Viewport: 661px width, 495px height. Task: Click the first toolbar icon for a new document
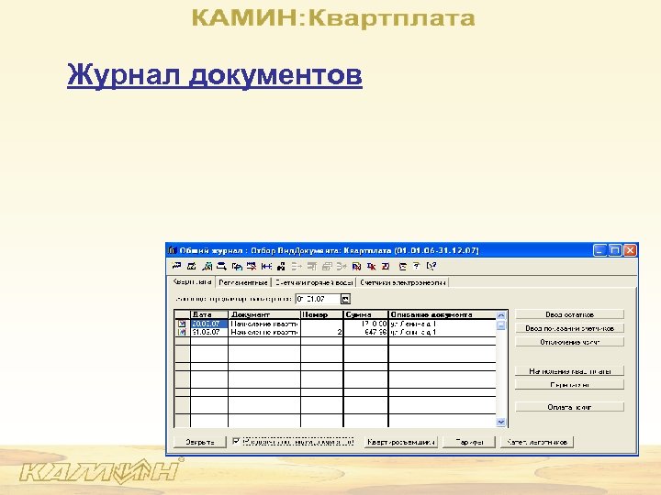[176, 266]
